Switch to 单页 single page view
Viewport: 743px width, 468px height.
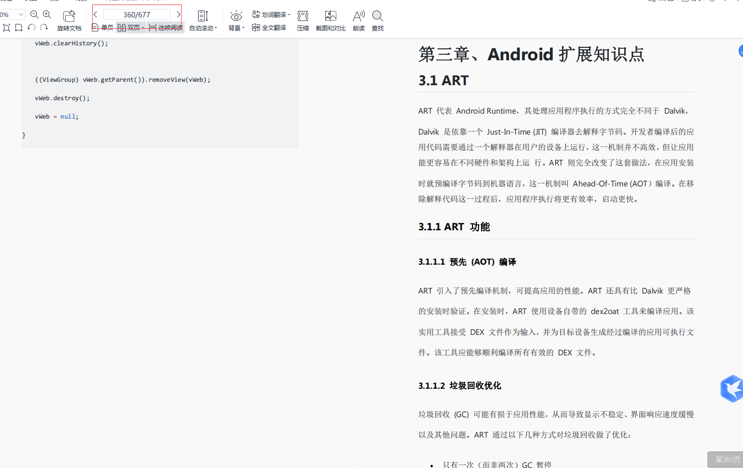coord(102,27)
